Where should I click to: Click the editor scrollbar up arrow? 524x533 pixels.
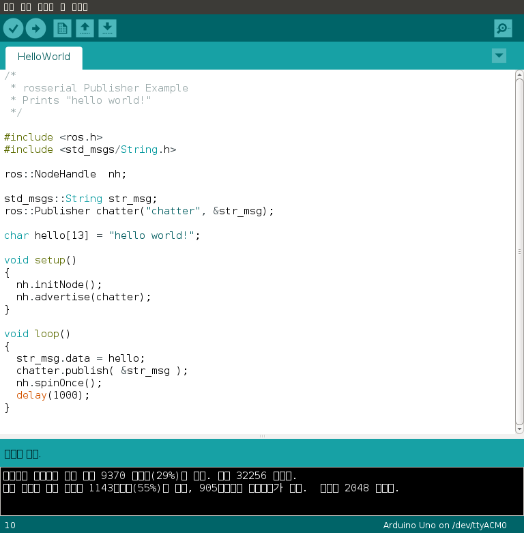pos(519,74)
